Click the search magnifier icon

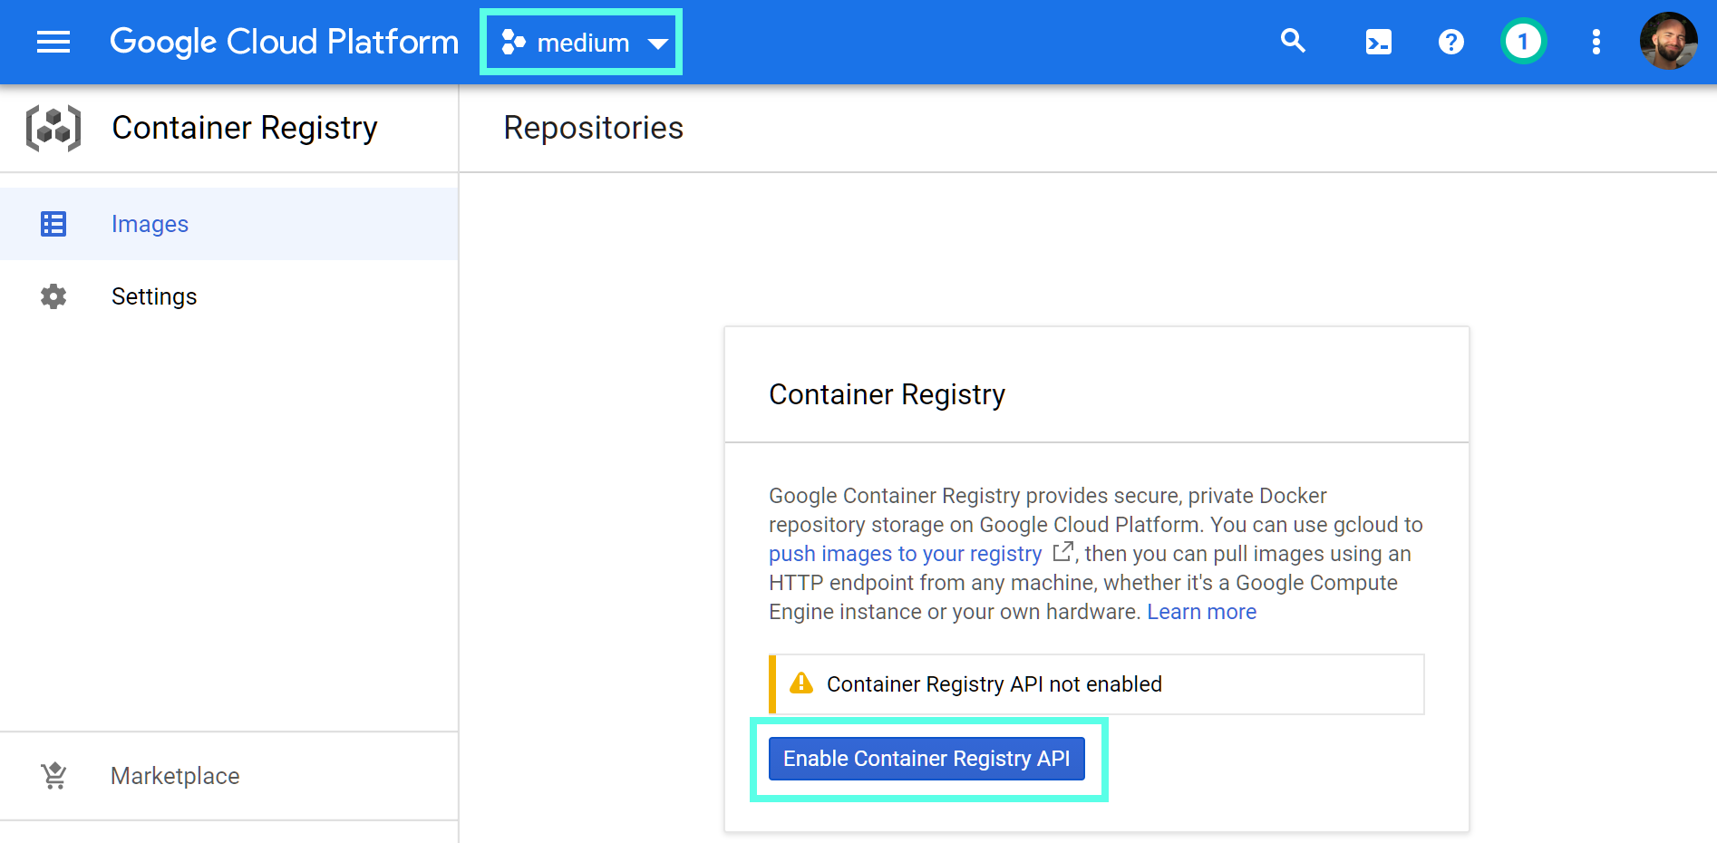(1293, 41)
